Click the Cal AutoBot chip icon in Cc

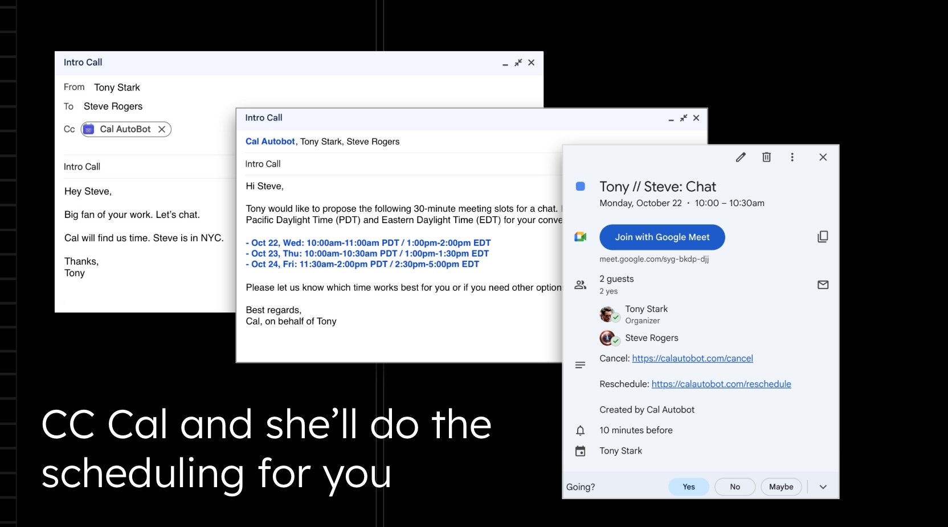89,129
